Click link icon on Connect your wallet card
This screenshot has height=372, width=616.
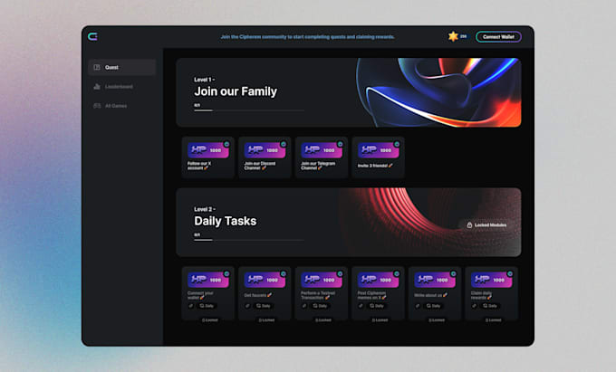click(x=191, y=306)
